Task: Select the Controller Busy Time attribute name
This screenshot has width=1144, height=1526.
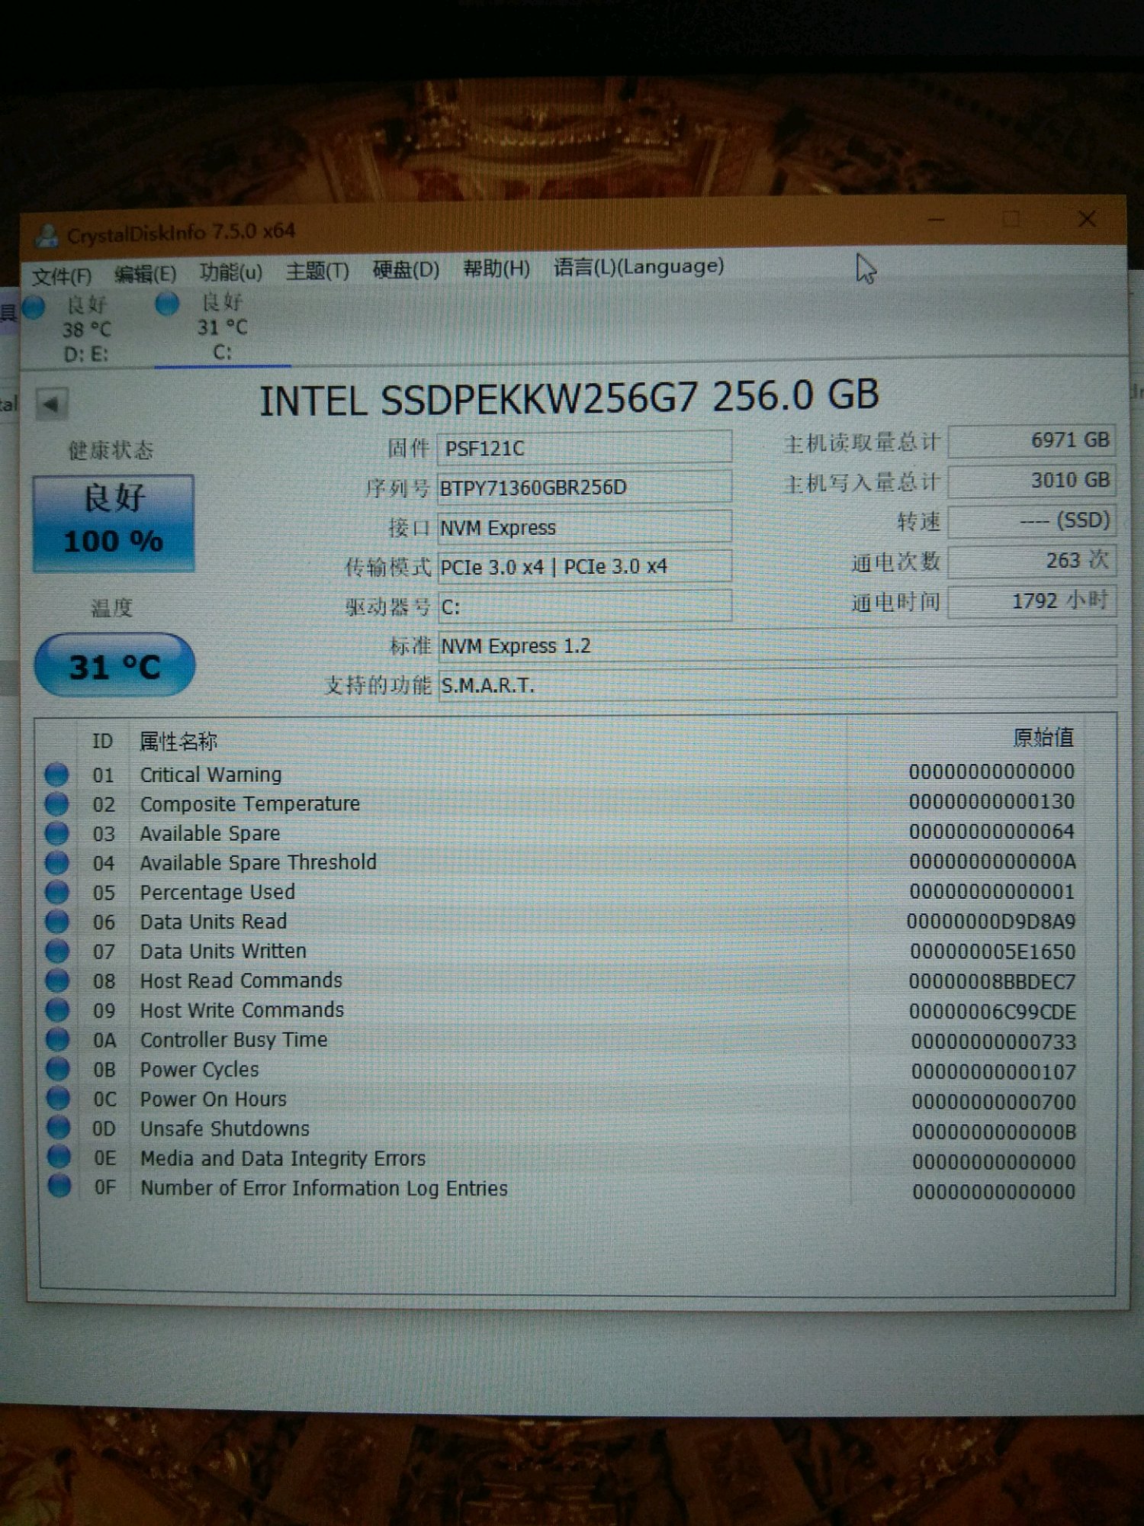Action: [x=233, y=1040]
